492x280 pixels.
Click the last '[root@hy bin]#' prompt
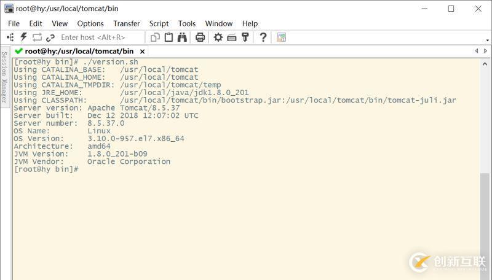click(46, 169)
